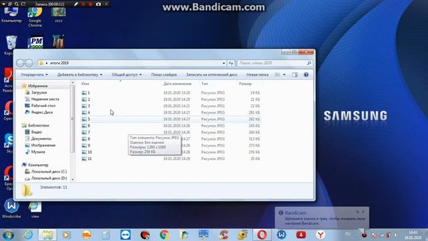Open the address bar history dropdown
The width and height of the screenshot is (428, 241).
click(223, 63)
